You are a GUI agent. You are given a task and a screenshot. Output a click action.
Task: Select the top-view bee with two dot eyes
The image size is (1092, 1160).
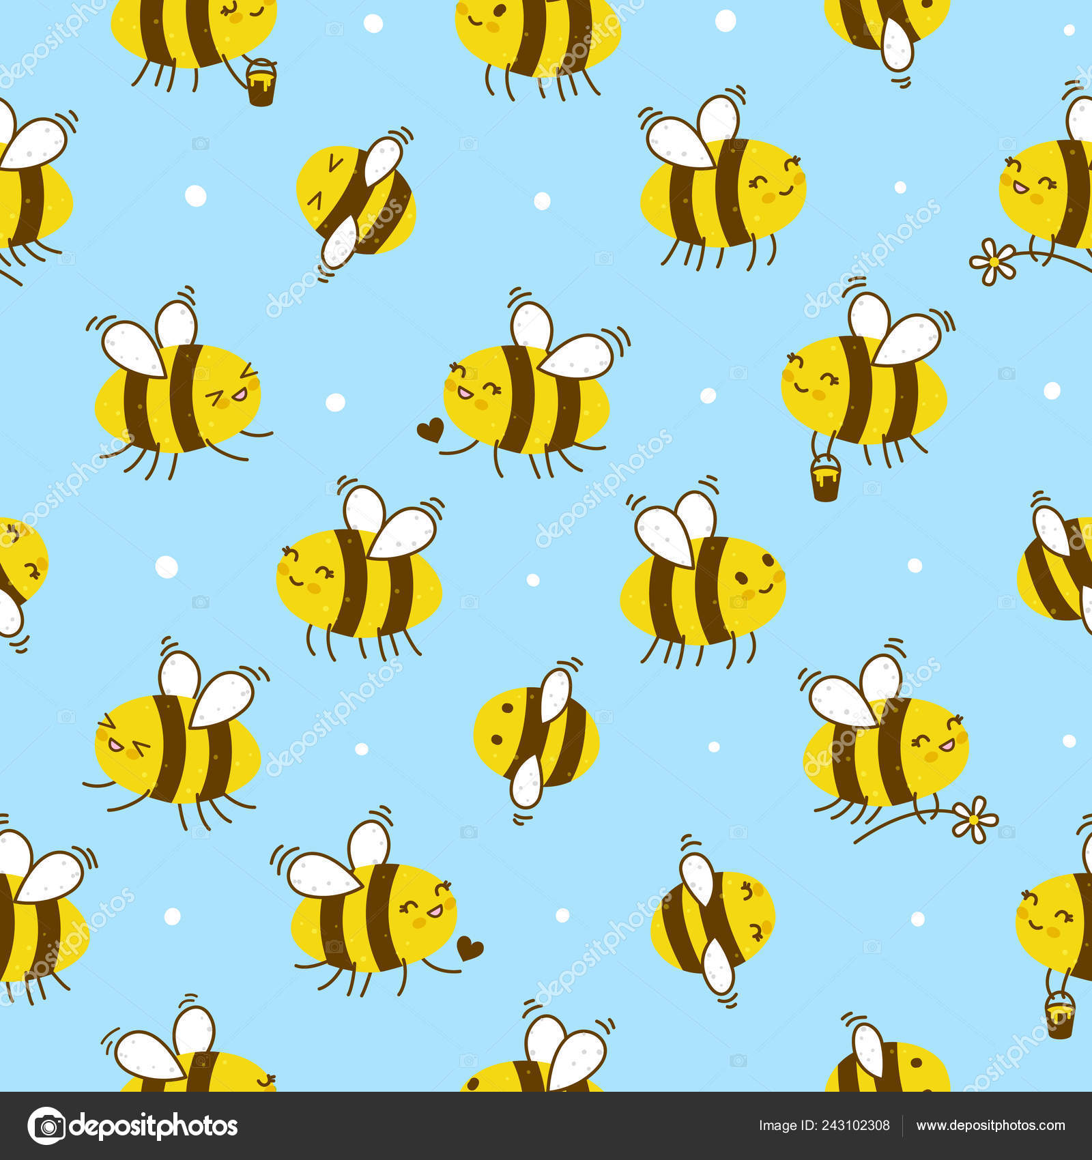(536, 739)
